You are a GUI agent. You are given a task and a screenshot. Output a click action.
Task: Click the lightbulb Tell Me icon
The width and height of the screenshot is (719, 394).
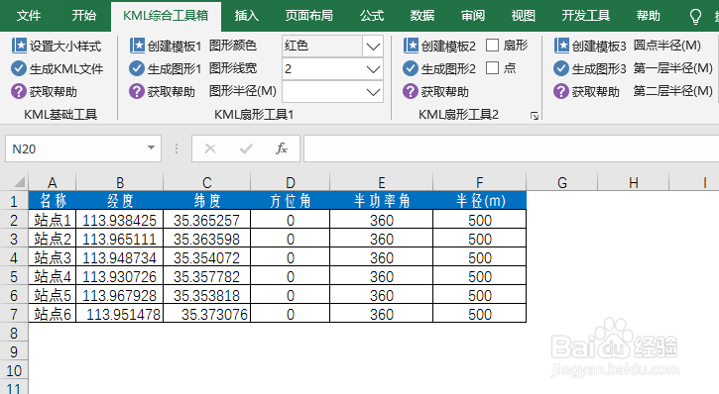click(x=695, y=17)
